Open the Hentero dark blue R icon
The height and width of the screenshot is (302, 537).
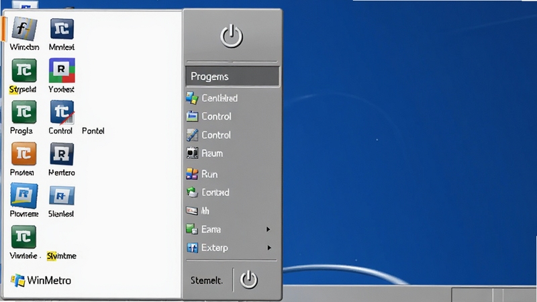(62, 154)
